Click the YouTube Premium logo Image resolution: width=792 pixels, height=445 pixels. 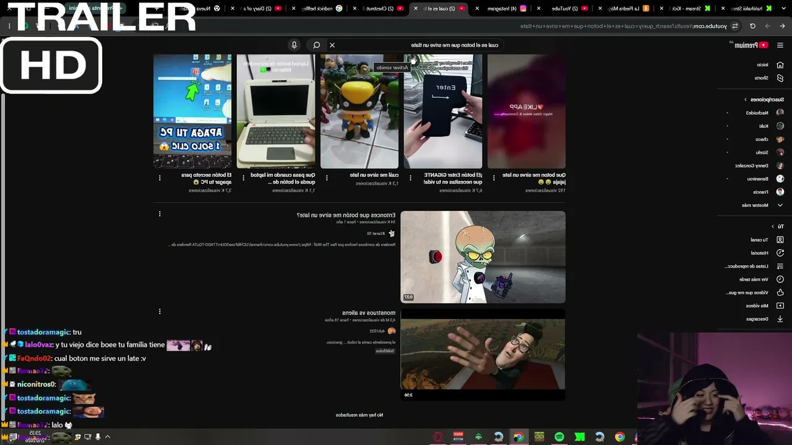coord(750,45)
